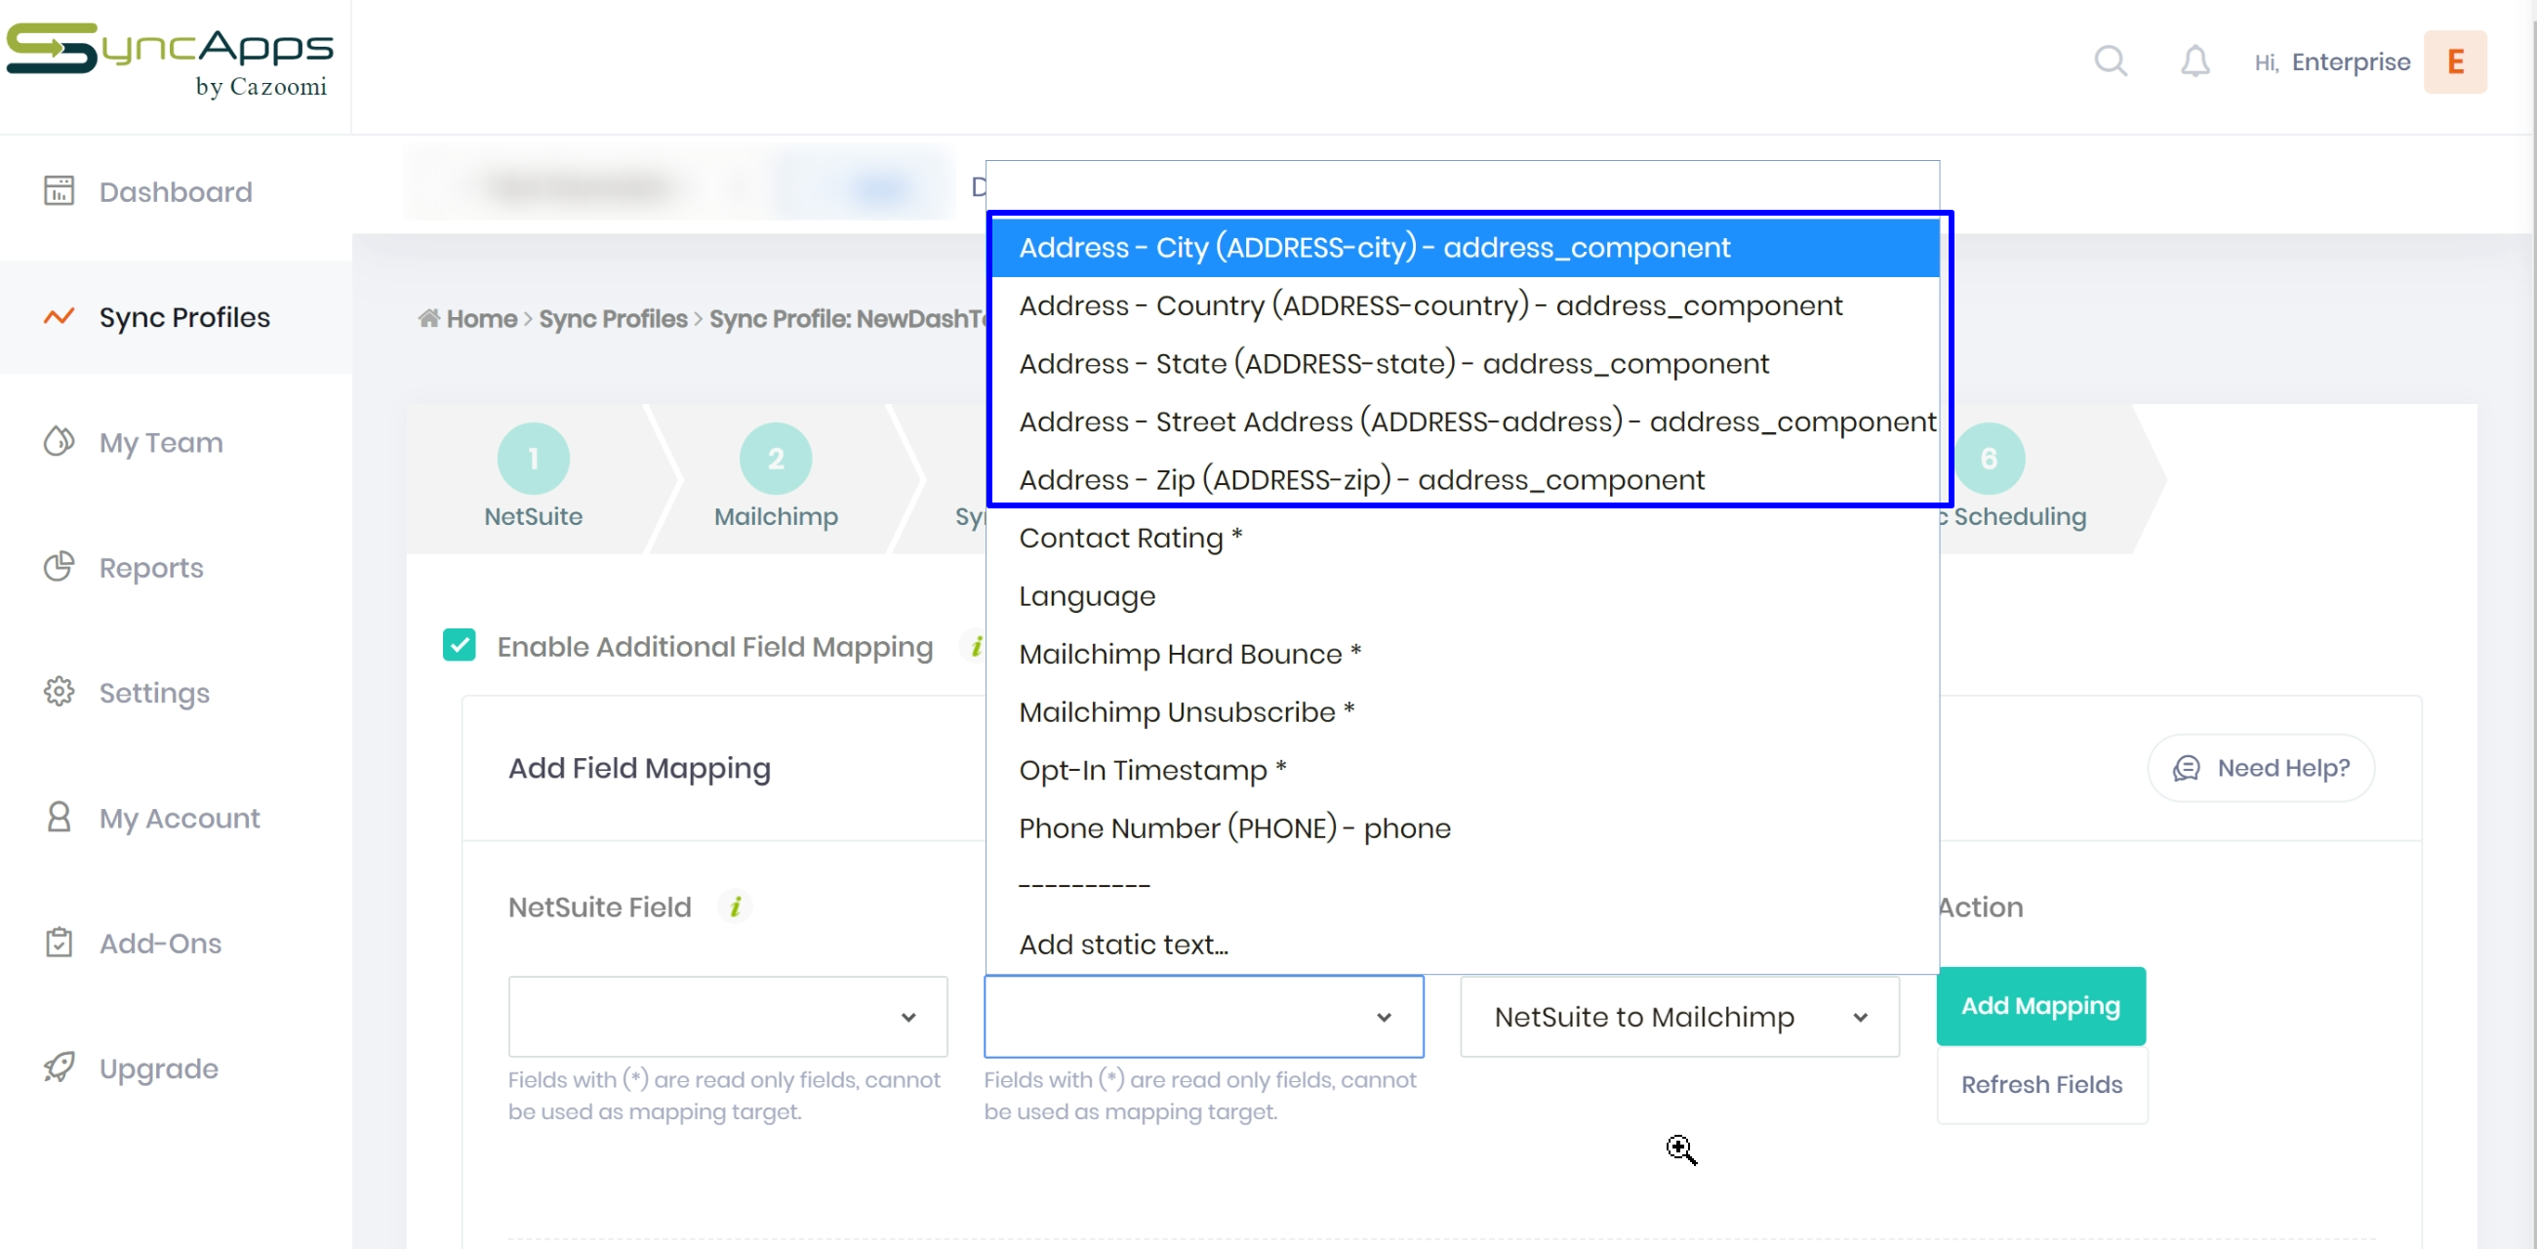Select Add static text... option
Screen dimensions: 2537x1249
(x=1463, y=945)
